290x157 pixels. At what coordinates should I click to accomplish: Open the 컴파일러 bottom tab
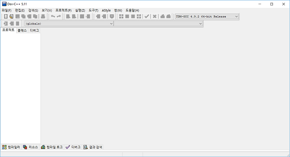[11, 147]
